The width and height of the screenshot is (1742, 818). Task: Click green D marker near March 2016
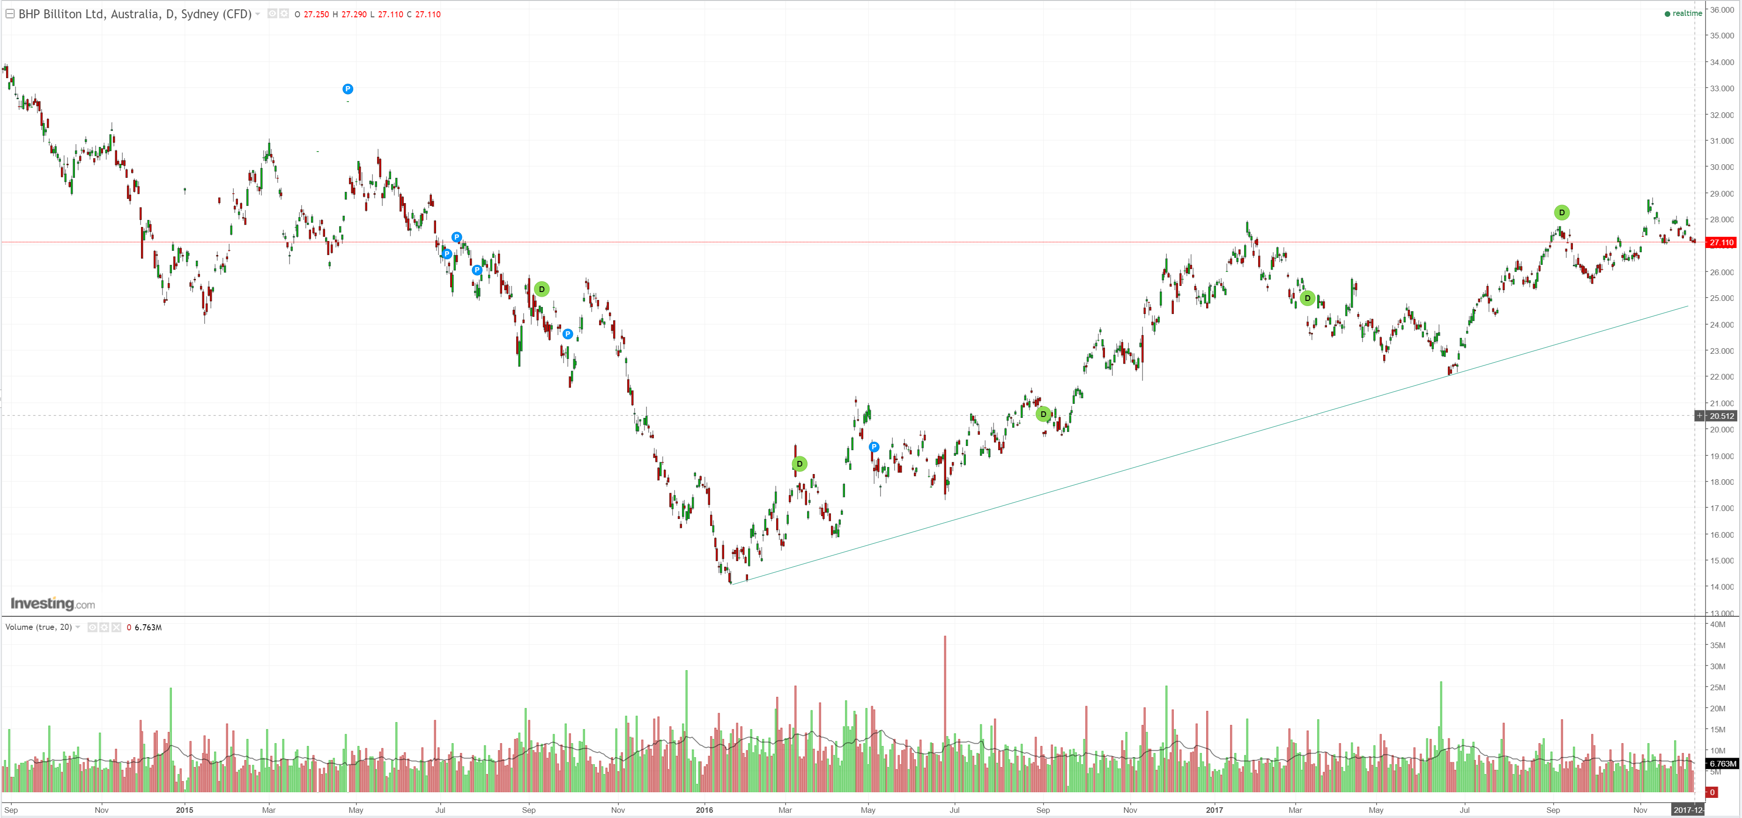(x=799, y=464)
